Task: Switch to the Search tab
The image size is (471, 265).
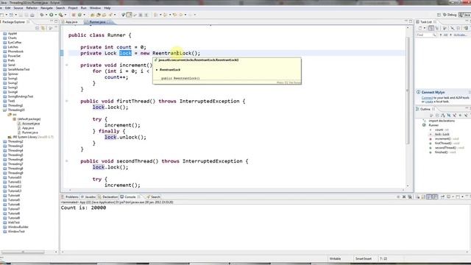Action: [x=153, y=197]
